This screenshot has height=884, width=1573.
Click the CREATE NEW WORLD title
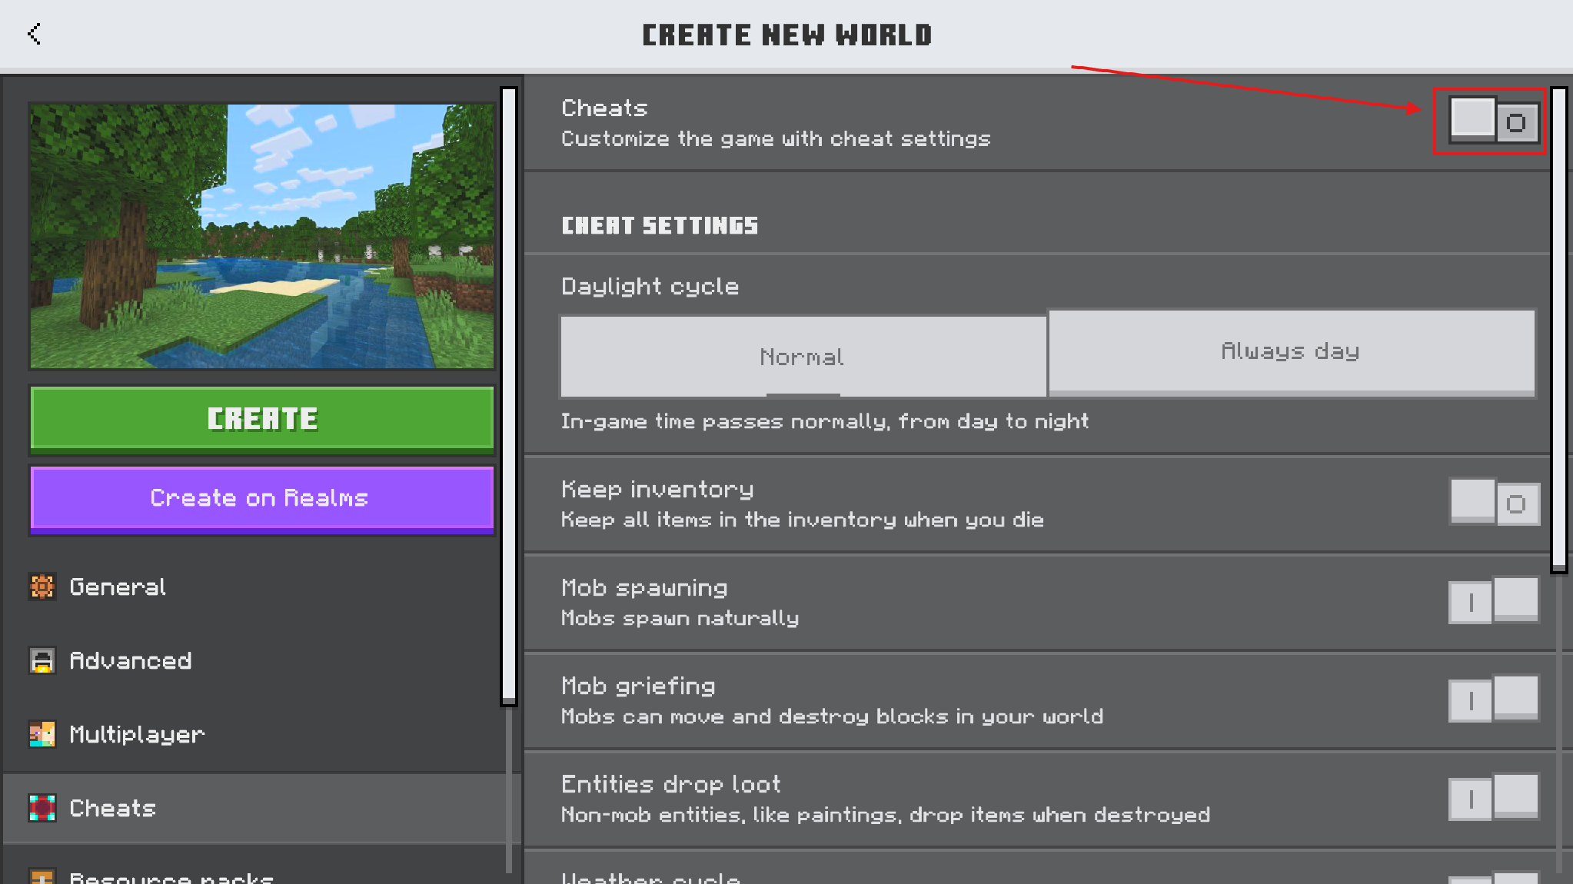coord(786,35)
